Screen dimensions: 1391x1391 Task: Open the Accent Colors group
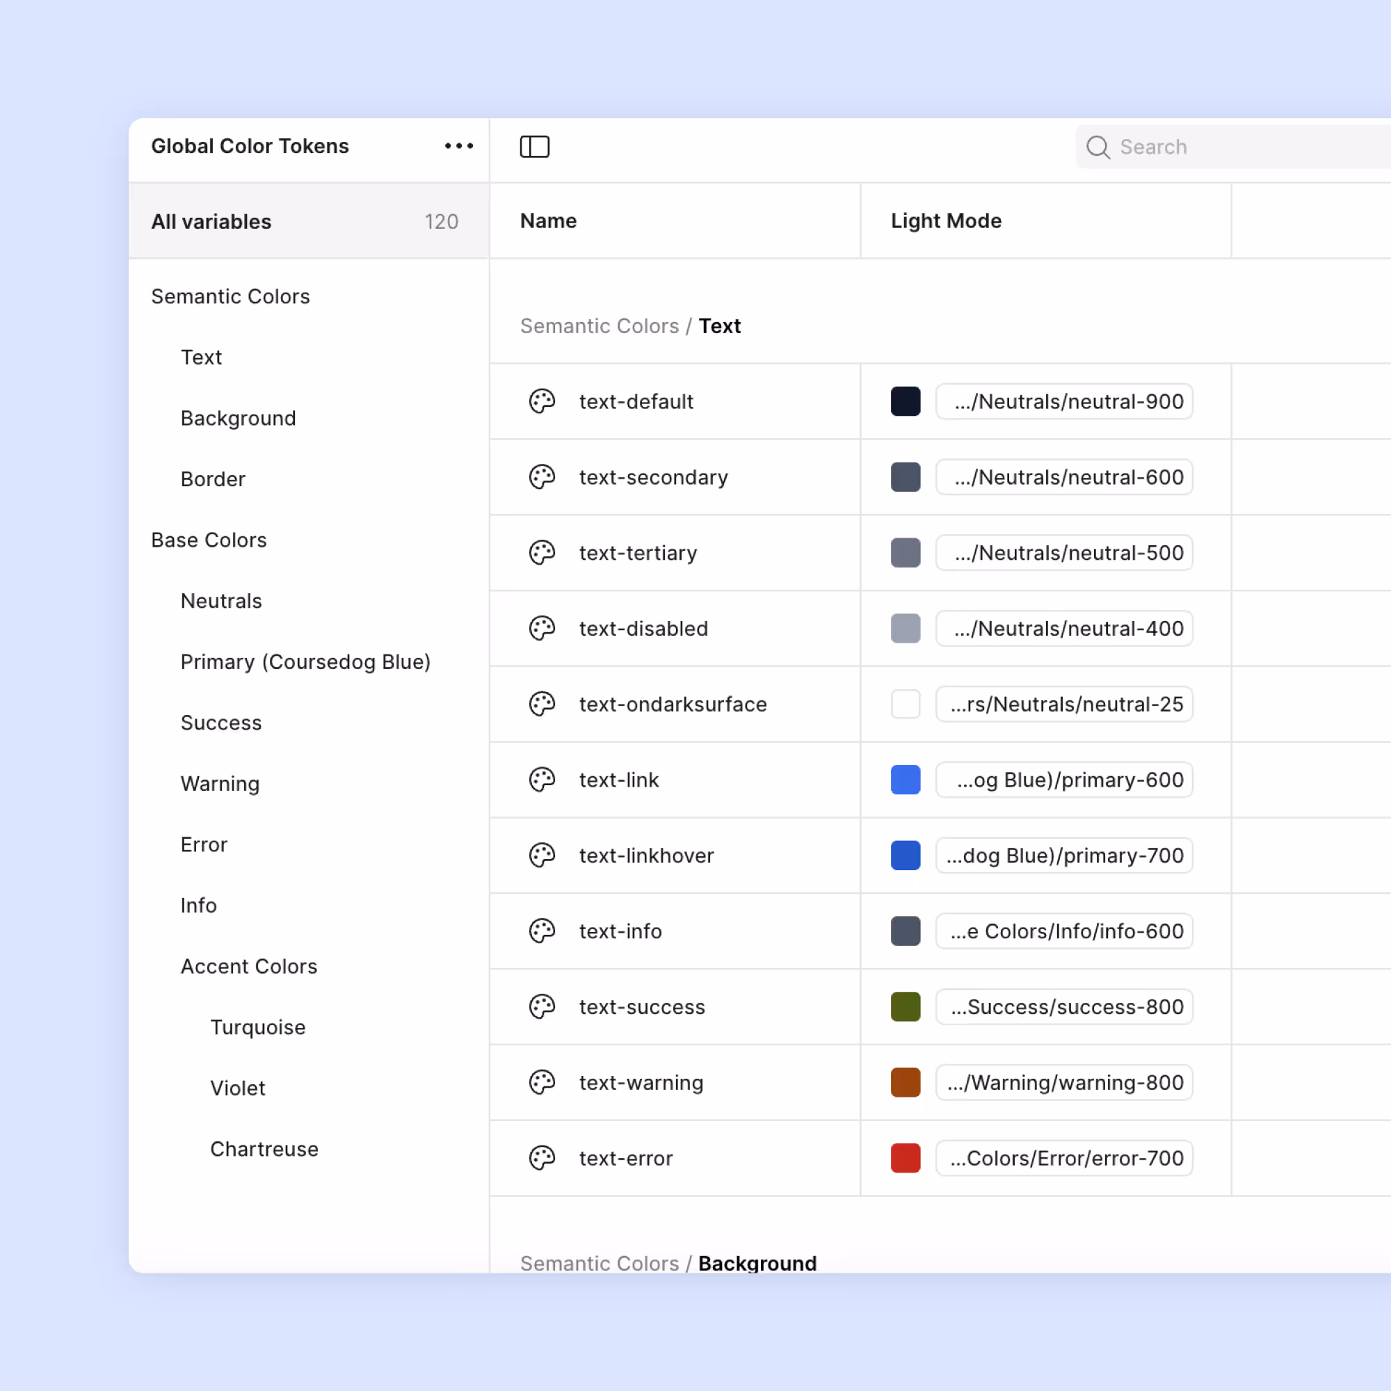[249, 967]
